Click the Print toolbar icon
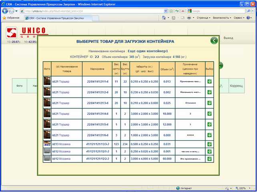 coord(189,18)
